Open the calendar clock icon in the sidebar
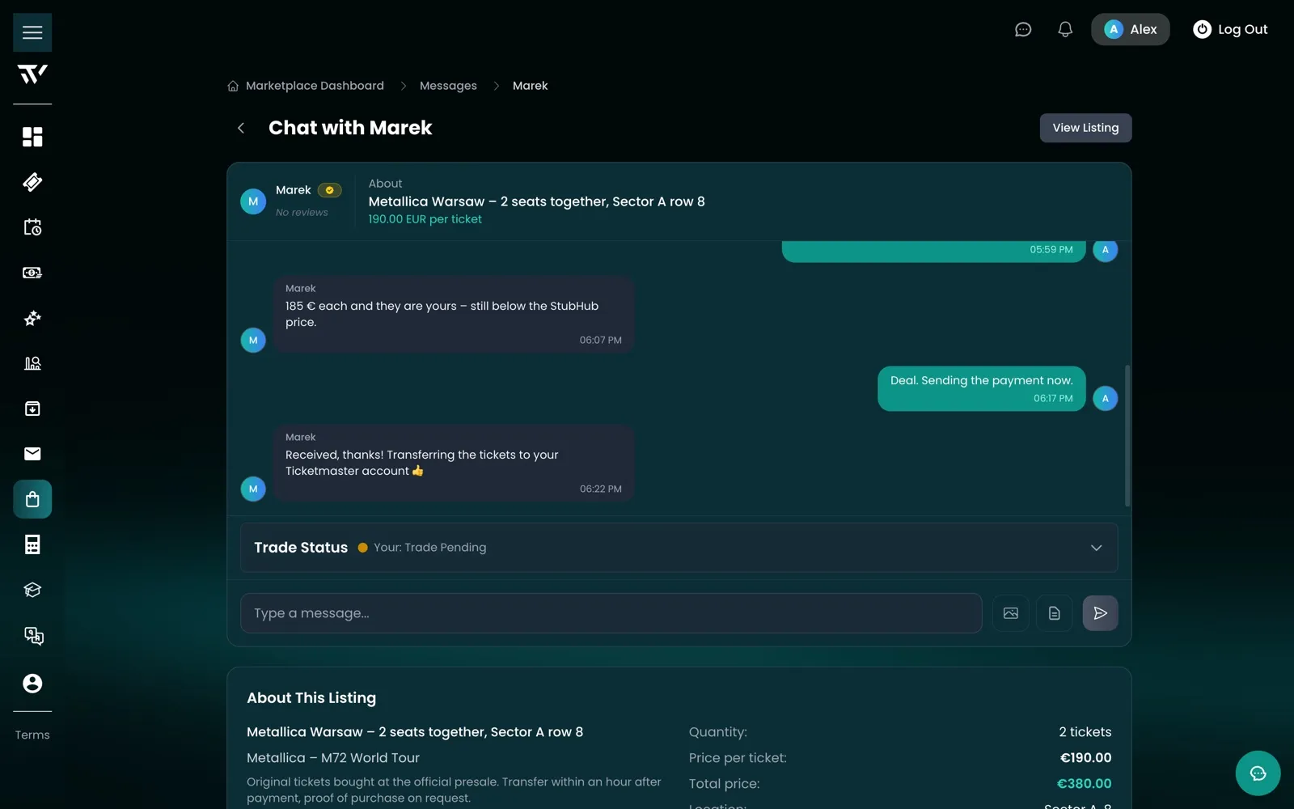 [x=32, y=227]
